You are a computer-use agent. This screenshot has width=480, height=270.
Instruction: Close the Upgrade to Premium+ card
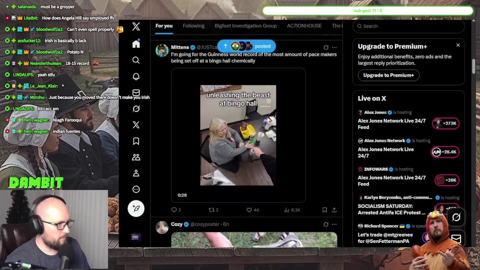pos(458,45)
